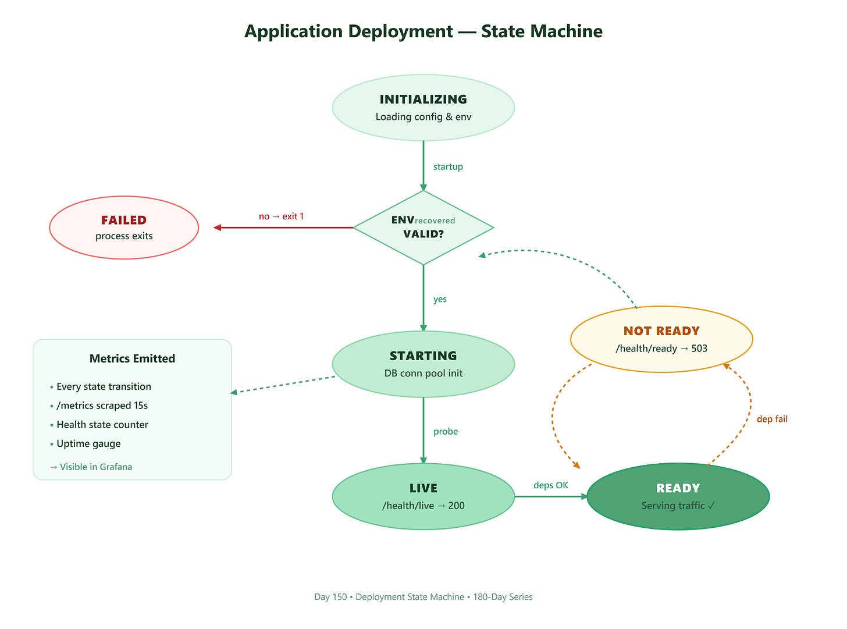The height and width of the screenshot is (629, 847).
Task: Click 'Every state transition' bullet
Action: pos(100,386)
